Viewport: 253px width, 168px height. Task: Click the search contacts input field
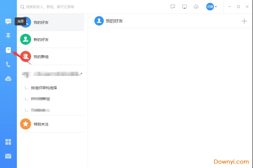(53, 7)
